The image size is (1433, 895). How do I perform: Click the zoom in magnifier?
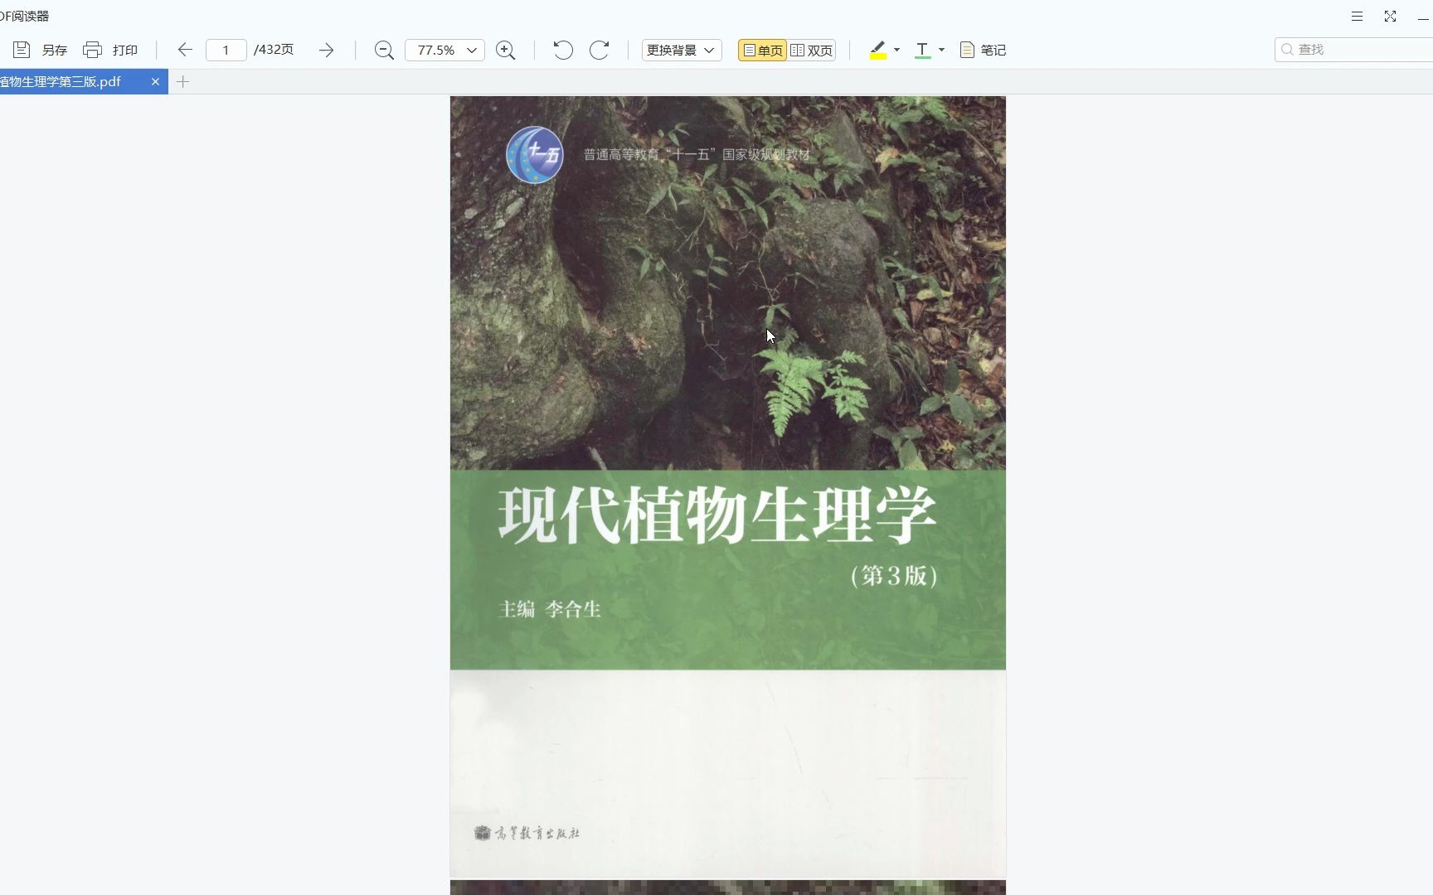pos(505,50)
